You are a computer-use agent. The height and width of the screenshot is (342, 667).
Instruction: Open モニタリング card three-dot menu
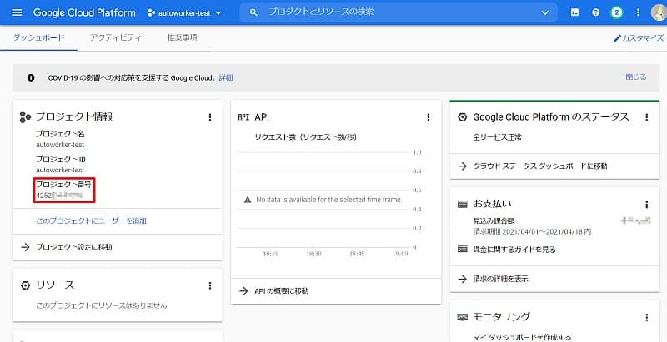click(x=647, y=317)
